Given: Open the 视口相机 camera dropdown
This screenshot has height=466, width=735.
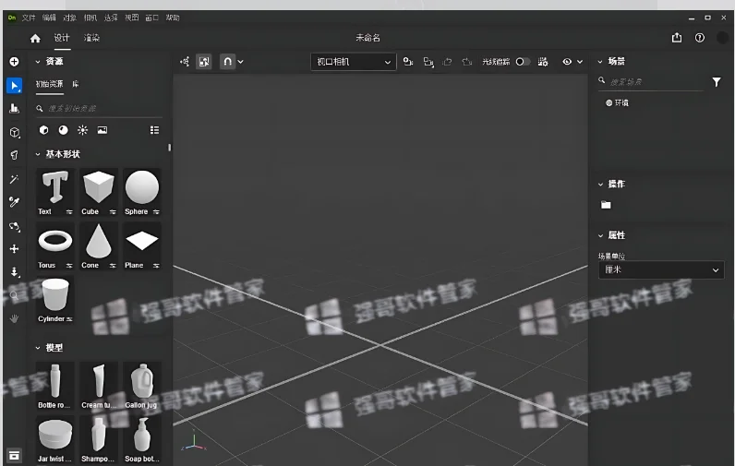Looking at the screenshot, I should [354, 62].
